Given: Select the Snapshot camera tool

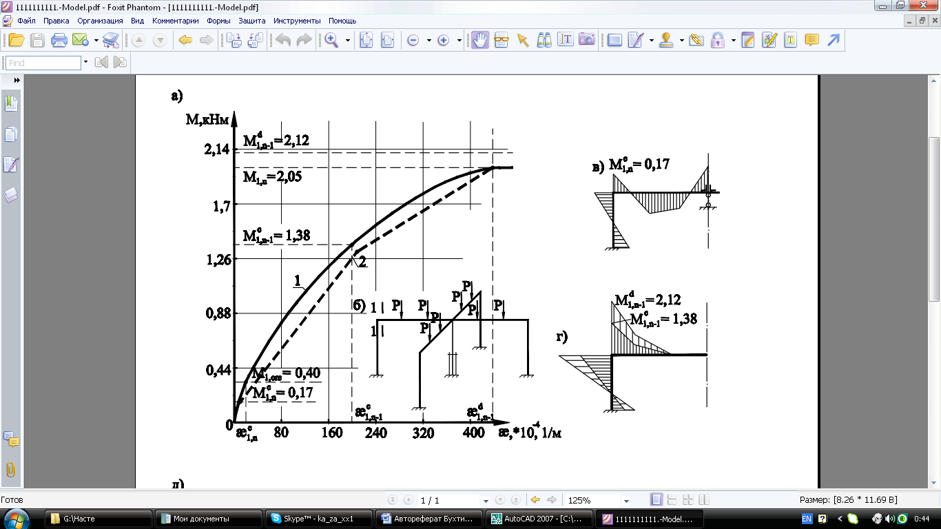Looking at the screenshot, I should pos(586,40).
